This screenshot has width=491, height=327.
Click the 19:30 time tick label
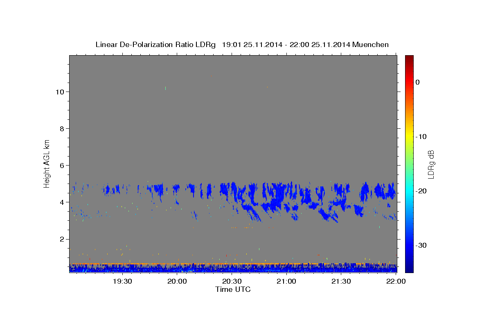coord(122,281)
